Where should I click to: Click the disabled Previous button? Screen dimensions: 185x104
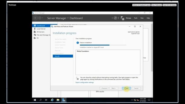(x=104, y=88)
